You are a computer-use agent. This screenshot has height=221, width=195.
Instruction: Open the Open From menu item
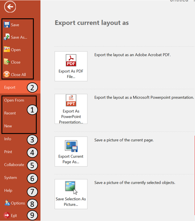(14, 100)
